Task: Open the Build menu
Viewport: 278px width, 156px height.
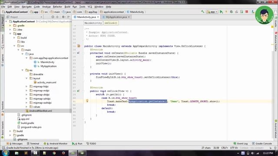Action: (67, 7)
